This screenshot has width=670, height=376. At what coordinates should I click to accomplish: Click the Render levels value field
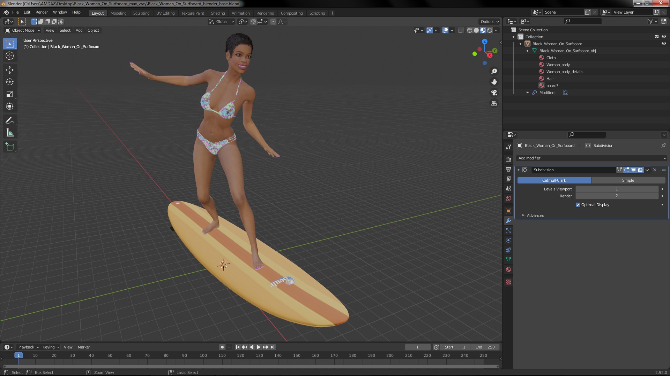(x=617, y=196)
